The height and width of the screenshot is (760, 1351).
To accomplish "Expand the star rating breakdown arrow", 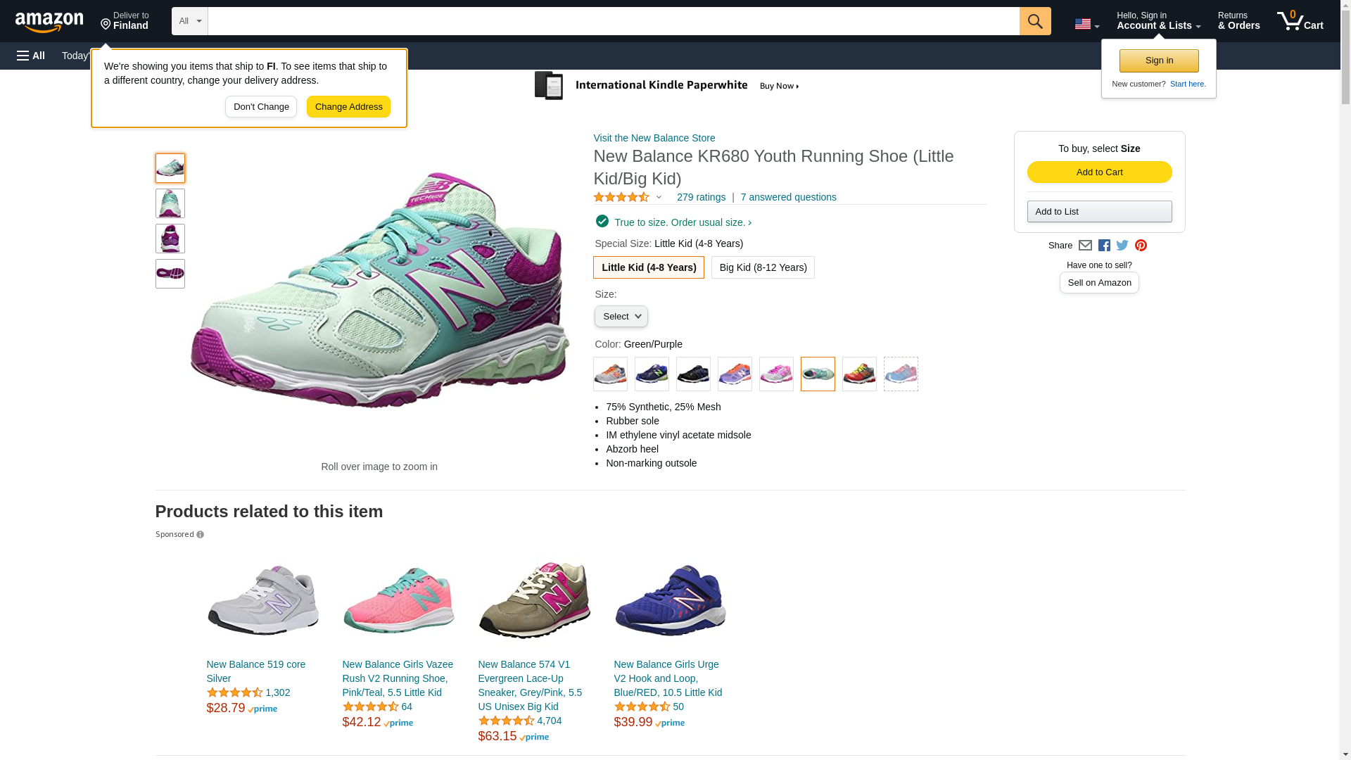I will [659, 198].
